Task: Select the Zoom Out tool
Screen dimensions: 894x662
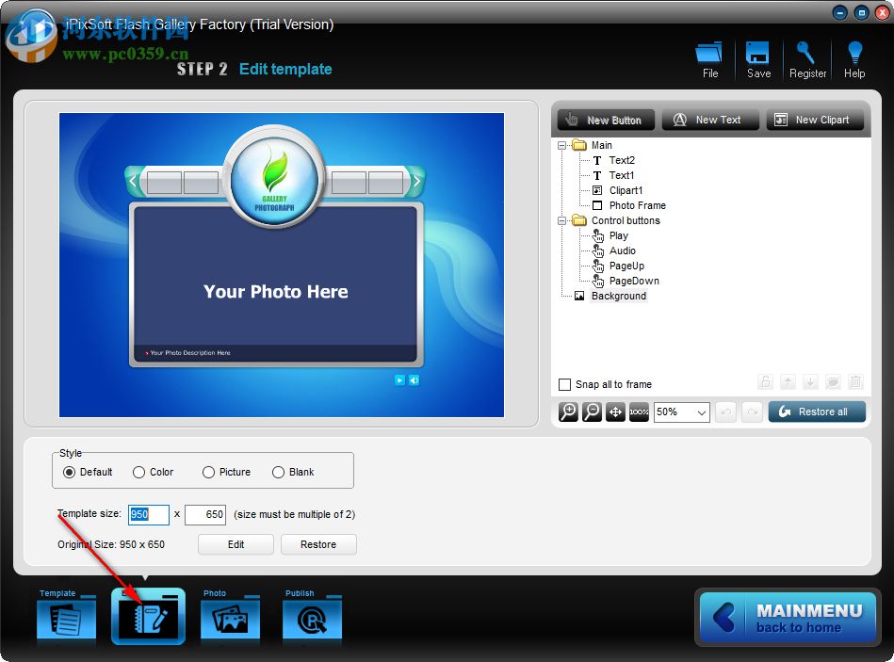Action: [x=591, y=412]
